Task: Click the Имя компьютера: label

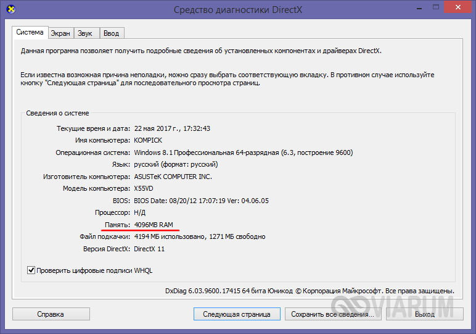Action: tap(102, 140)
